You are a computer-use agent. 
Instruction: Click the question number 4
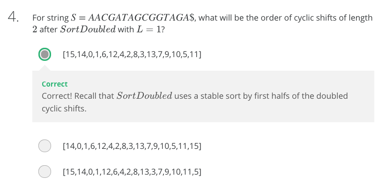[13, 17]
